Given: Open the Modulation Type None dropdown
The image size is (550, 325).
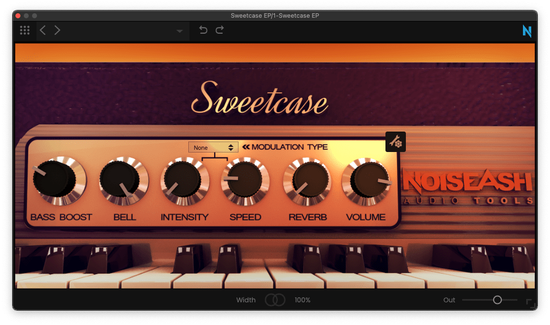Looking at the screenshot, I should click(x=213, y=148).
